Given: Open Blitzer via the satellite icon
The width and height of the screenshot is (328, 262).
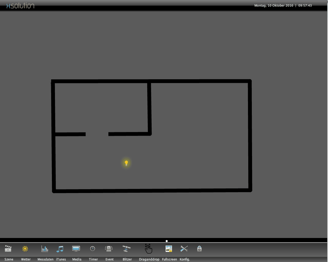Looking at the screenshot, I should (127, 248).
